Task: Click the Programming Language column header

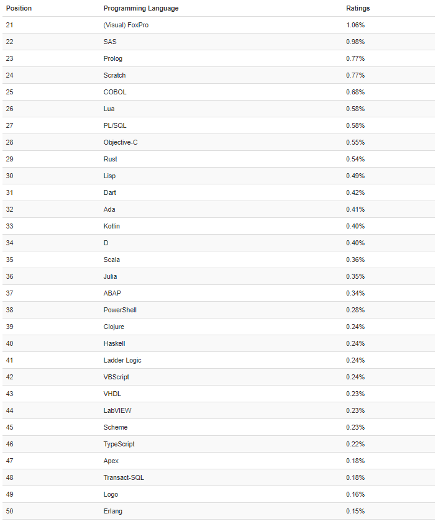Action: pos(141,9)
